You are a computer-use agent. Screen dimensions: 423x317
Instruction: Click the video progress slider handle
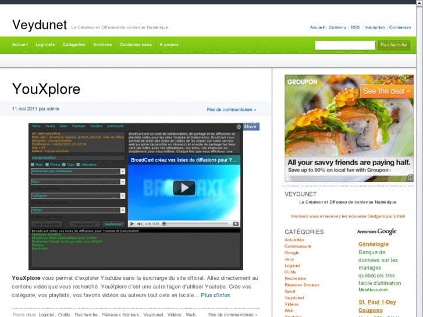point(163,224)
